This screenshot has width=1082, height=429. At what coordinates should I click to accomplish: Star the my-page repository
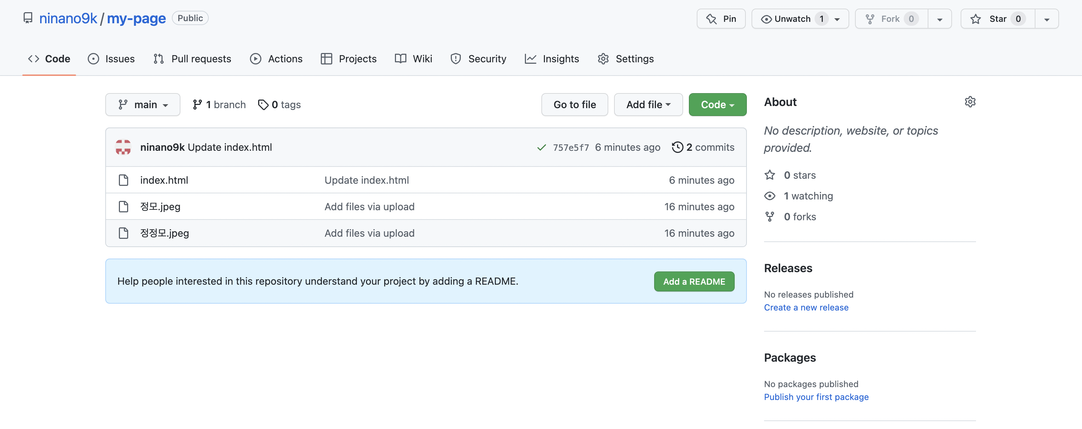[x=998, y=19]
